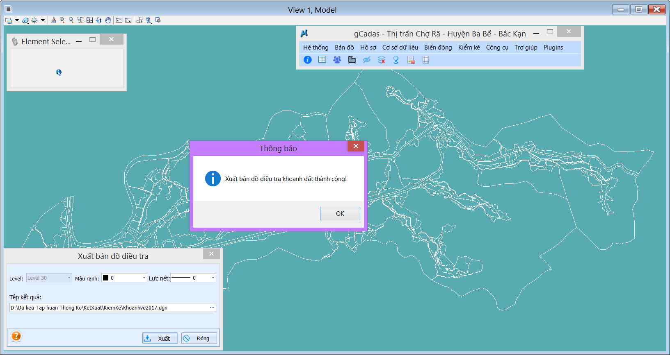Expand the Lực nét line weight dropdown
The image size is (670, 355).
click(x=213, y=278)
